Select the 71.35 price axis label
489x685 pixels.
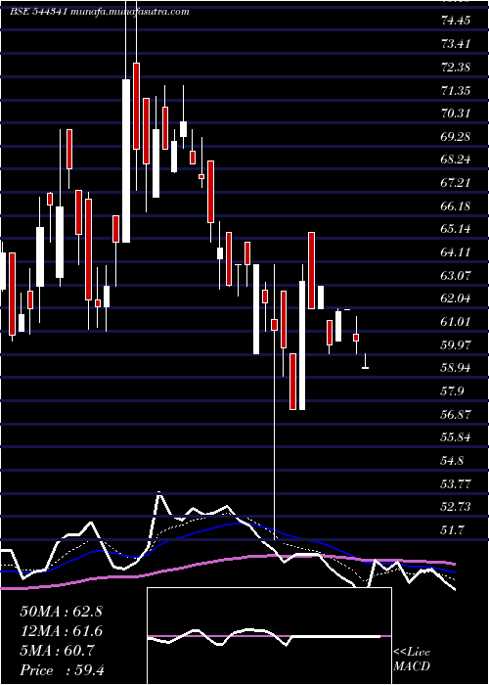pyautogui.click(x=456, y=90)
